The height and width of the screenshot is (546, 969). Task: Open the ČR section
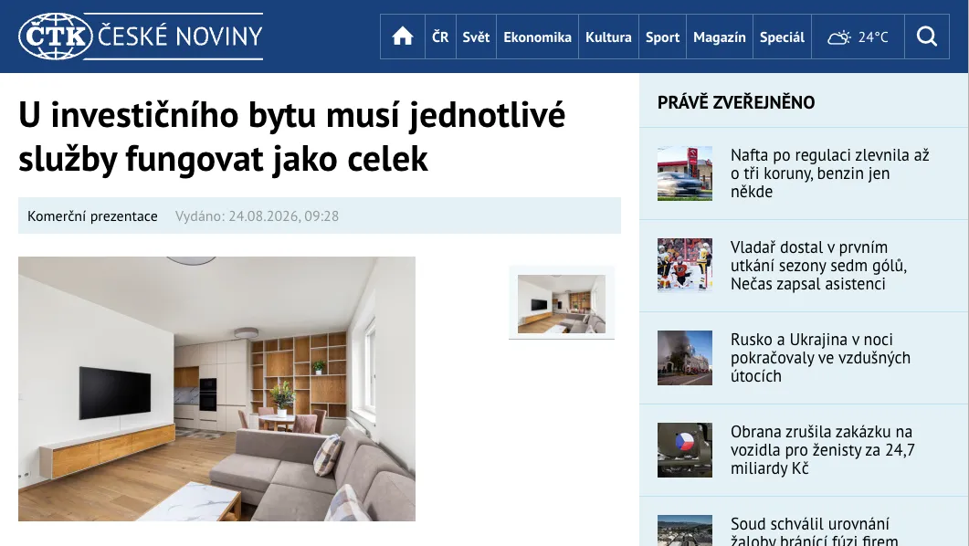point(440,37)
